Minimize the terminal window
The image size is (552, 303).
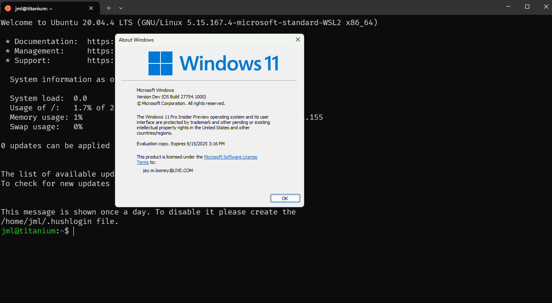[509, 7]
